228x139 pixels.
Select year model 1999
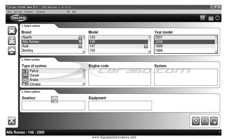click(x=185, y=46)
